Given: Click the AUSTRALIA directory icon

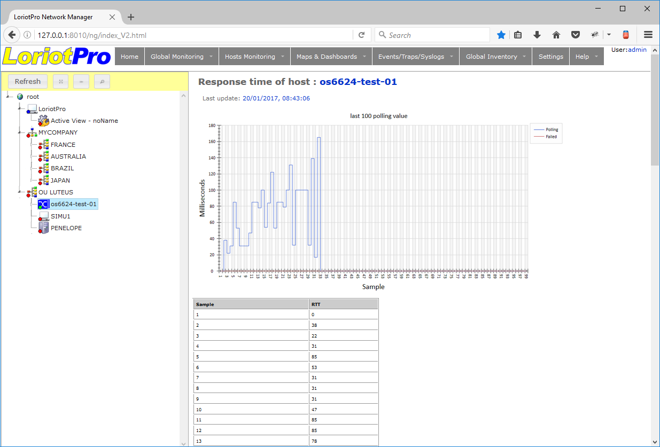Looking at the screenshot, I should point(44,156).
